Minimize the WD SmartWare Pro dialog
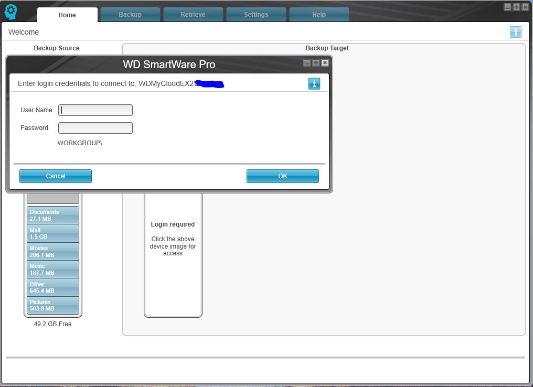This screenshot has width=533, height=387. (307, 62)
